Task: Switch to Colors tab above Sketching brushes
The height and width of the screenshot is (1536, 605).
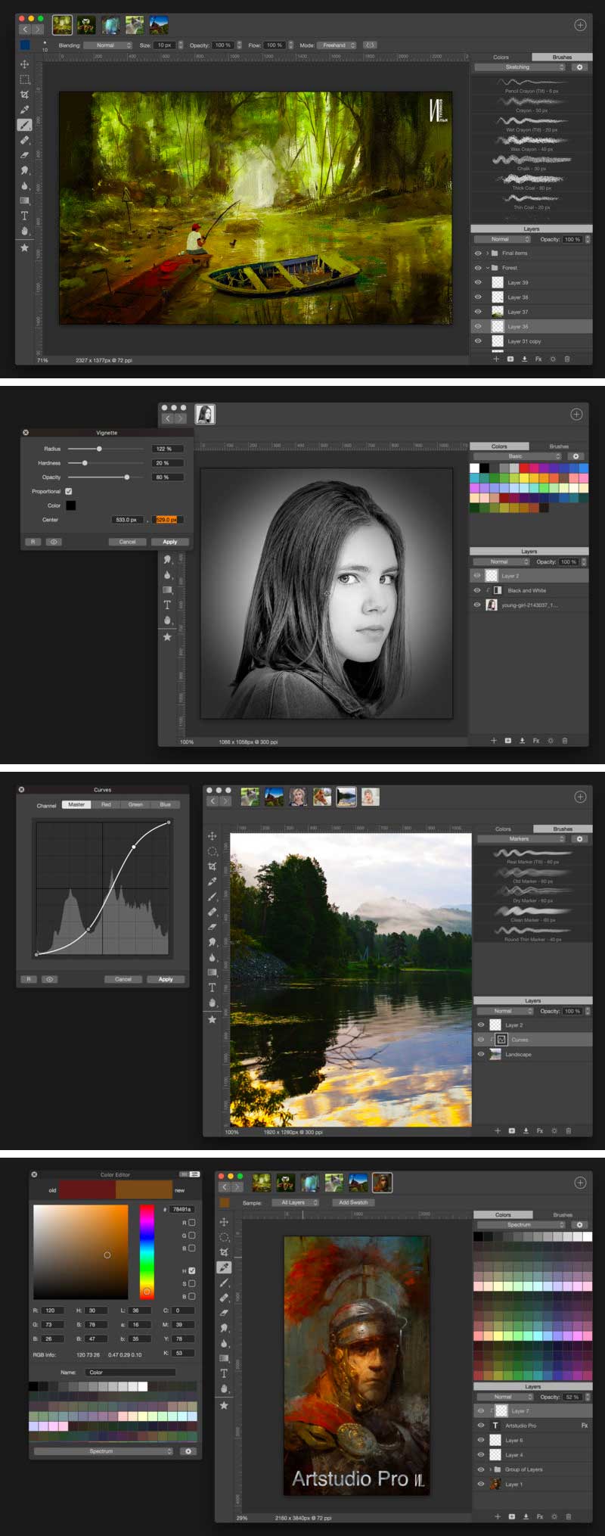Action: 501,57
